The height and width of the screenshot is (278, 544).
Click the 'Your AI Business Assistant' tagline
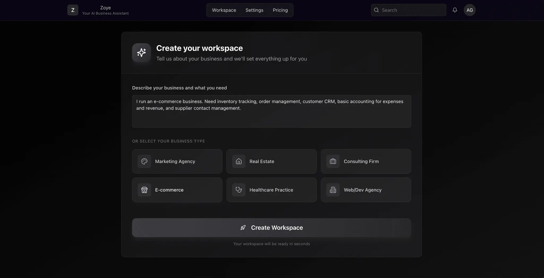(105, 13)
